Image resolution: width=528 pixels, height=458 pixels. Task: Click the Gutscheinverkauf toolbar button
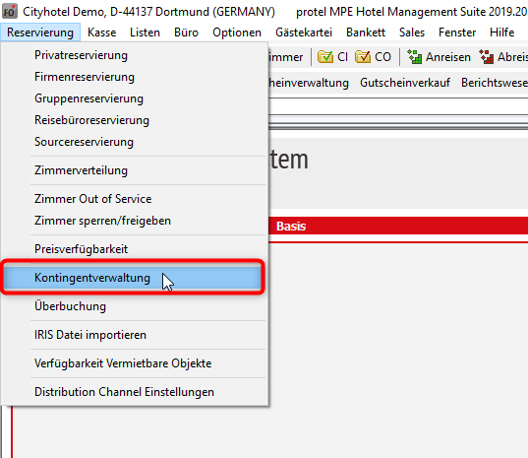click(405, 83)
